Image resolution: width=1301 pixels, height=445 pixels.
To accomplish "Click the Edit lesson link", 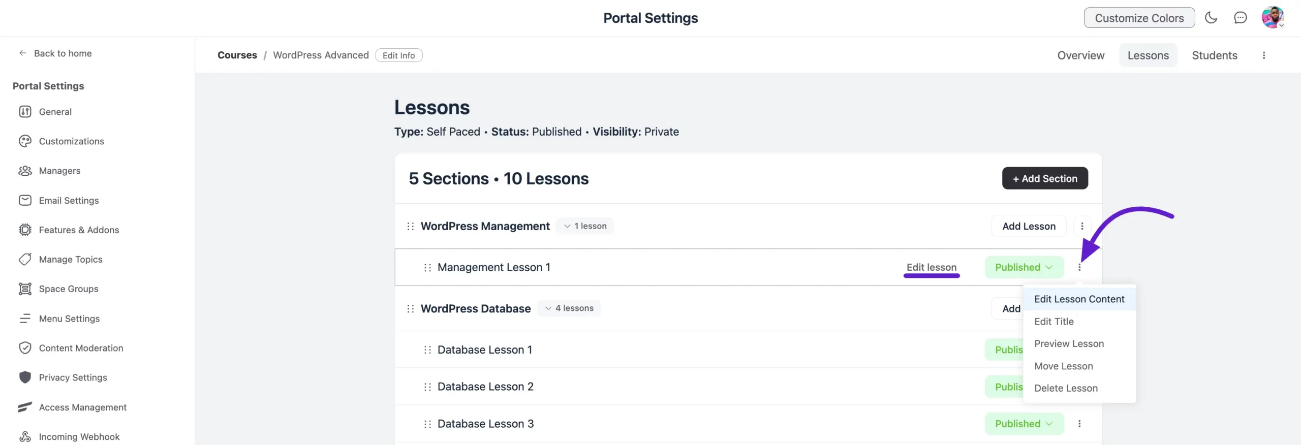I will (x=931, y=267).
